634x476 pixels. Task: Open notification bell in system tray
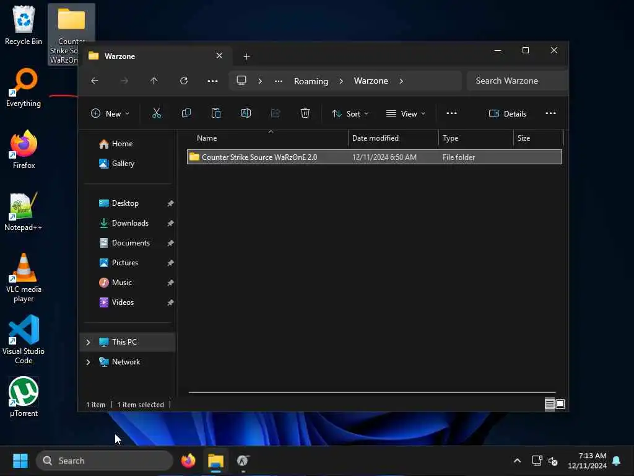[x=617, y=461]
